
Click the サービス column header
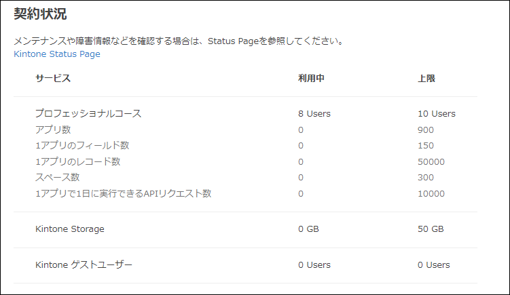coord(53,79)
